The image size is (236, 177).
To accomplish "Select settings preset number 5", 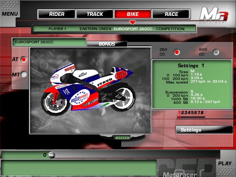I will point(192,113).
